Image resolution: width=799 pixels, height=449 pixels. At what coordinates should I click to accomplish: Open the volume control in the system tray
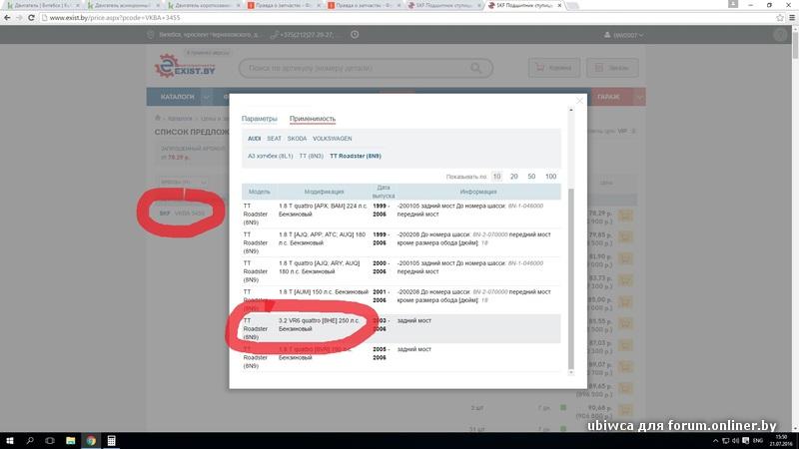coord(735,441)
